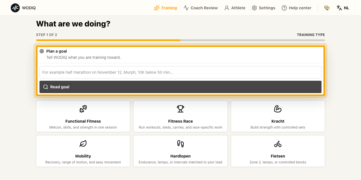Click the person icon beside Athlete
Viewport: 361px width, 180px height.
pyautogui.click(x=227, y=8)
